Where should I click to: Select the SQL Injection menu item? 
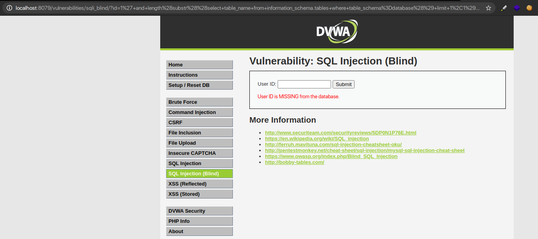click(x=199, y=164)
